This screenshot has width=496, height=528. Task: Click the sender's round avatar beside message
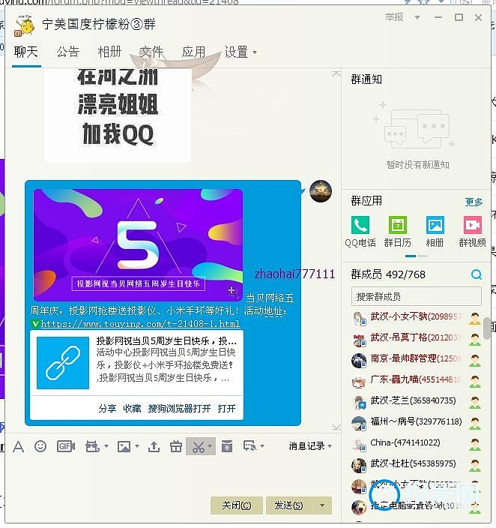click(321, 191)
